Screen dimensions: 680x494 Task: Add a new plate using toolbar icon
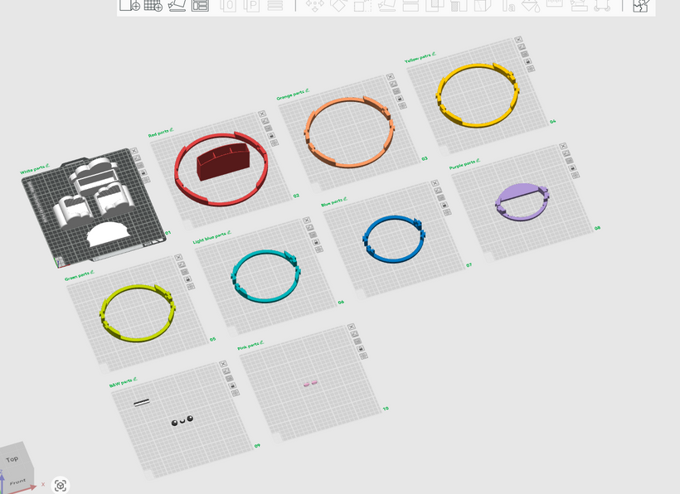[153, 5]
